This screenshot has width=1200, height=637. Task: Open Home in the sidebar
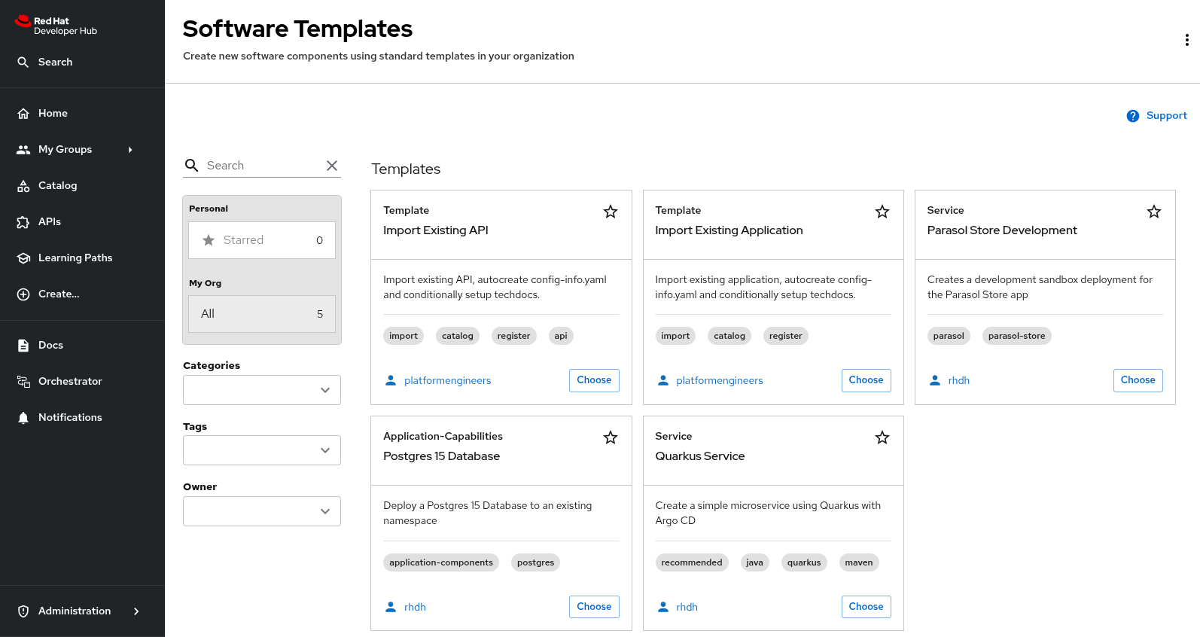(82, 113)
